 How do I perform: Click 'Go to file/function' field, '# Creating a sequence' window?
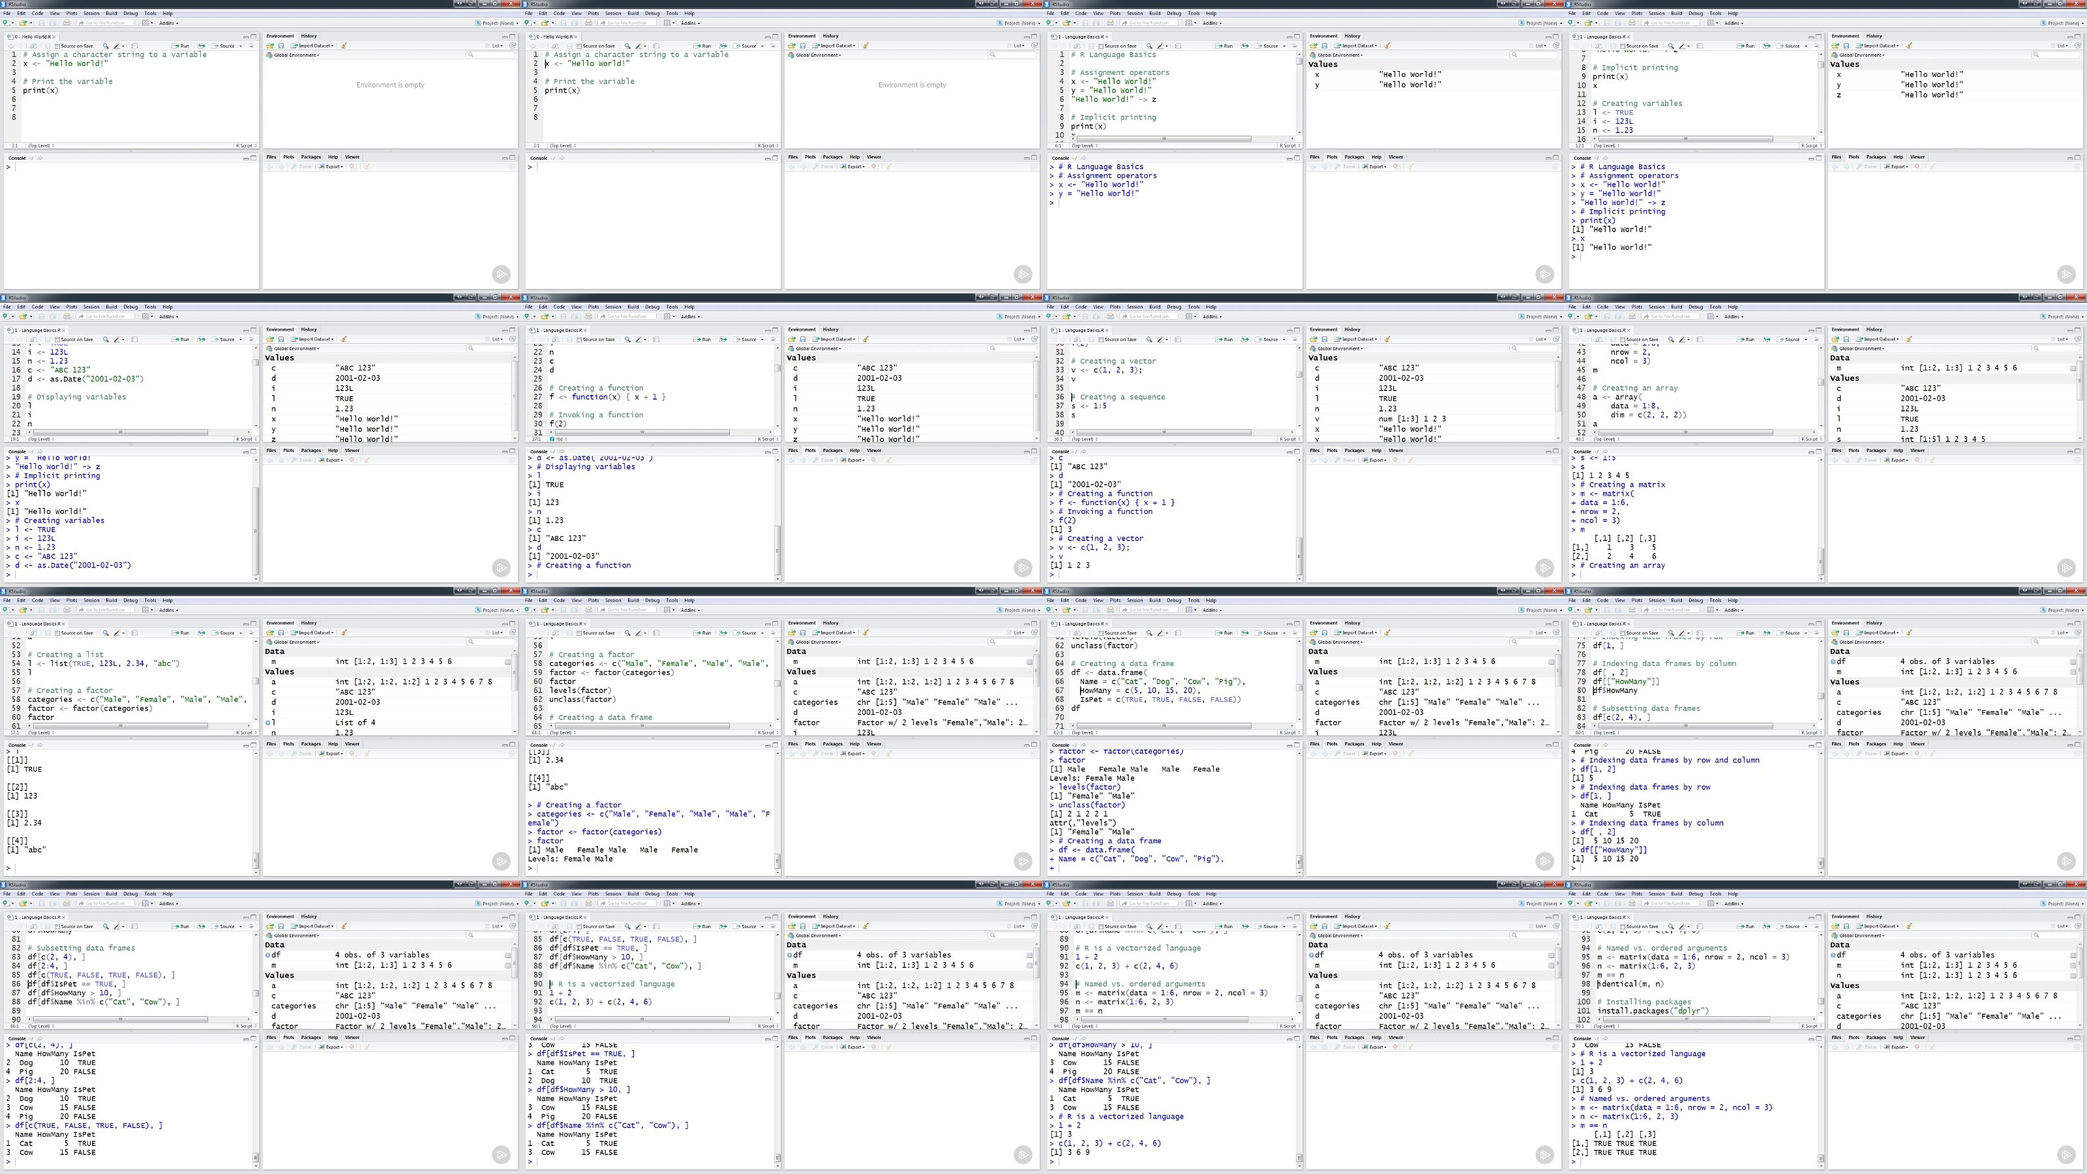[1149, 316]
